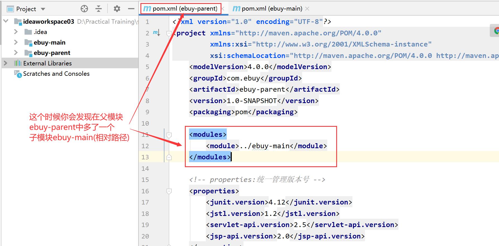Close the pom.xml (ebuy-main) tab

[307, 9]
